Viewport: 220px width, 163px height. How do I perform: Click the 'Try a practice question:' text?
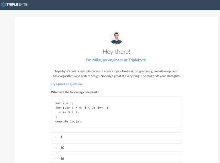[x=67, y=84]
